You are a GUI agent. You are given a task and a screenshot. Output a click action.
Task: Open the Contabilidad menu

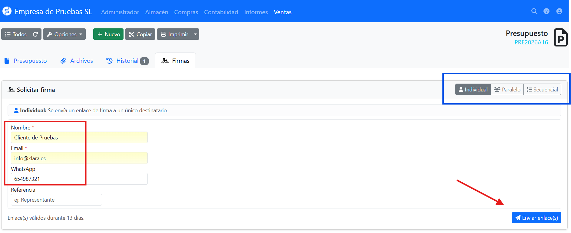point(221,12)
